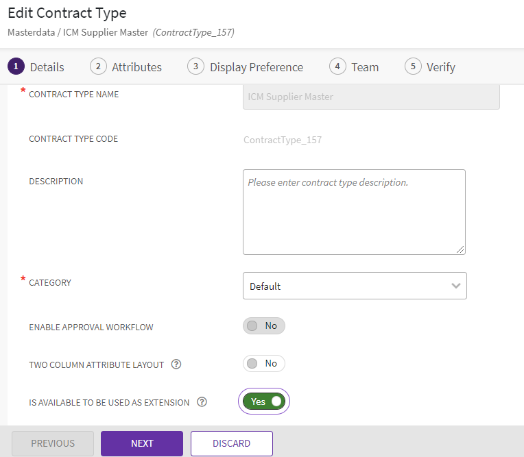This screenshot has width=524, height=457.
Task: Click the Contract Type Name field
Action: [x=371, y=97]
